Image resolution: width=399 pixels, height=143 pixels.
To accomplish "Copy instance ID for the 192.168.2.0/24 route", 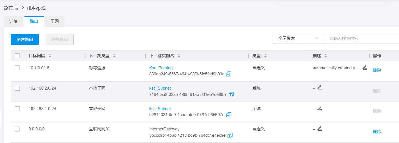I will coord(231,95).
